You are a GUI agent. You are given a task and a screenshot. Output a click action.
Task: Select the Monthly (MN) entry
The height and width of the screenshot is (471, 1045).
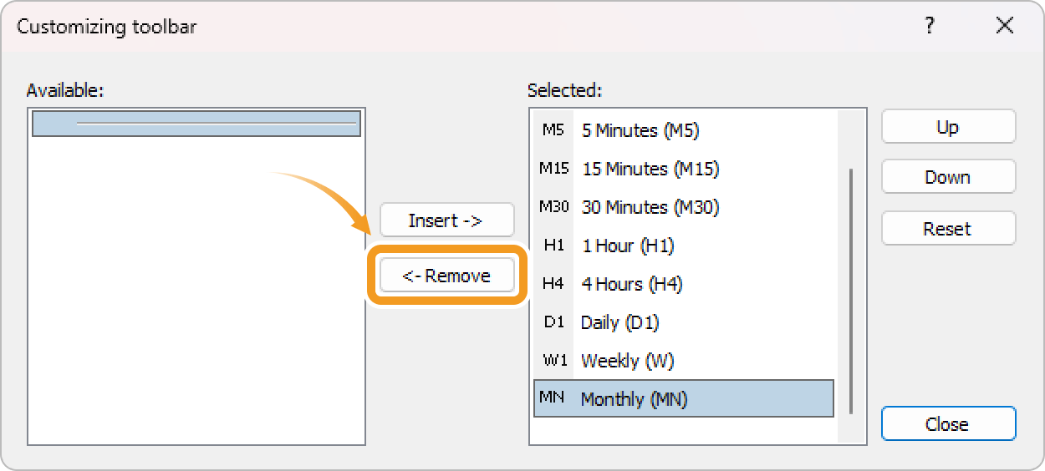coord(684,398)
